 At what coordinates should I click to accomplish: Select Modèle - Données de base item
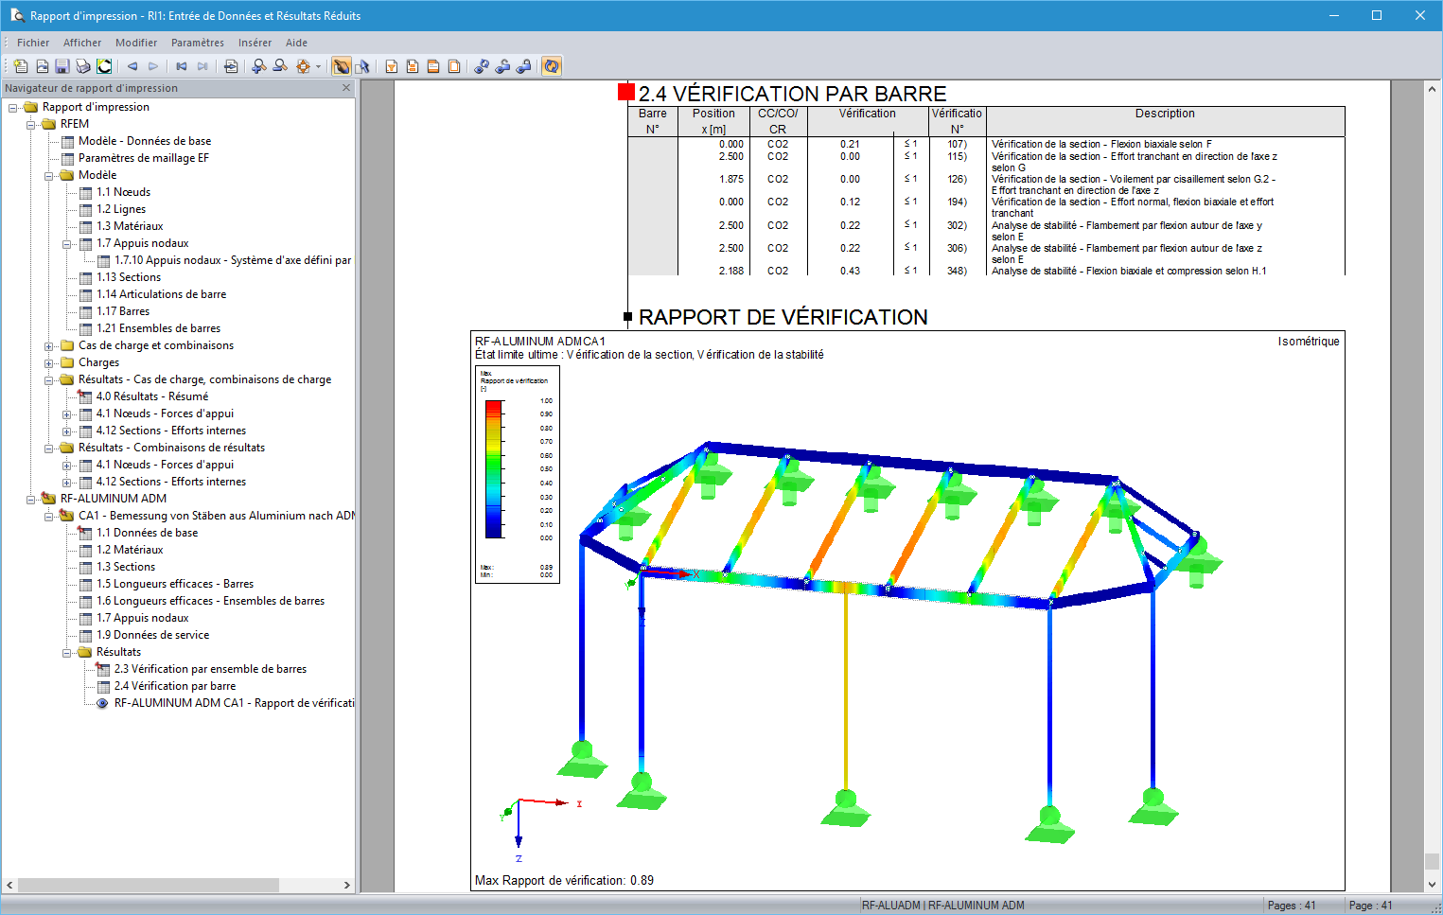coord(145,141)
